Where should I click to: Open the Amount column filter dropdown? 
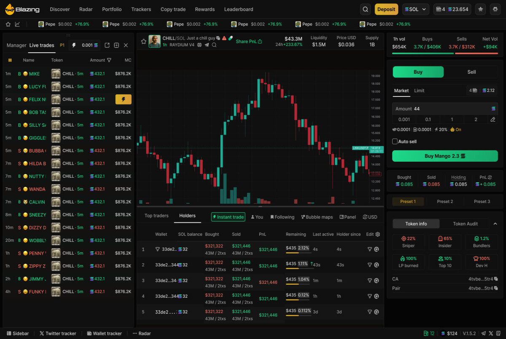click(109, 60)
